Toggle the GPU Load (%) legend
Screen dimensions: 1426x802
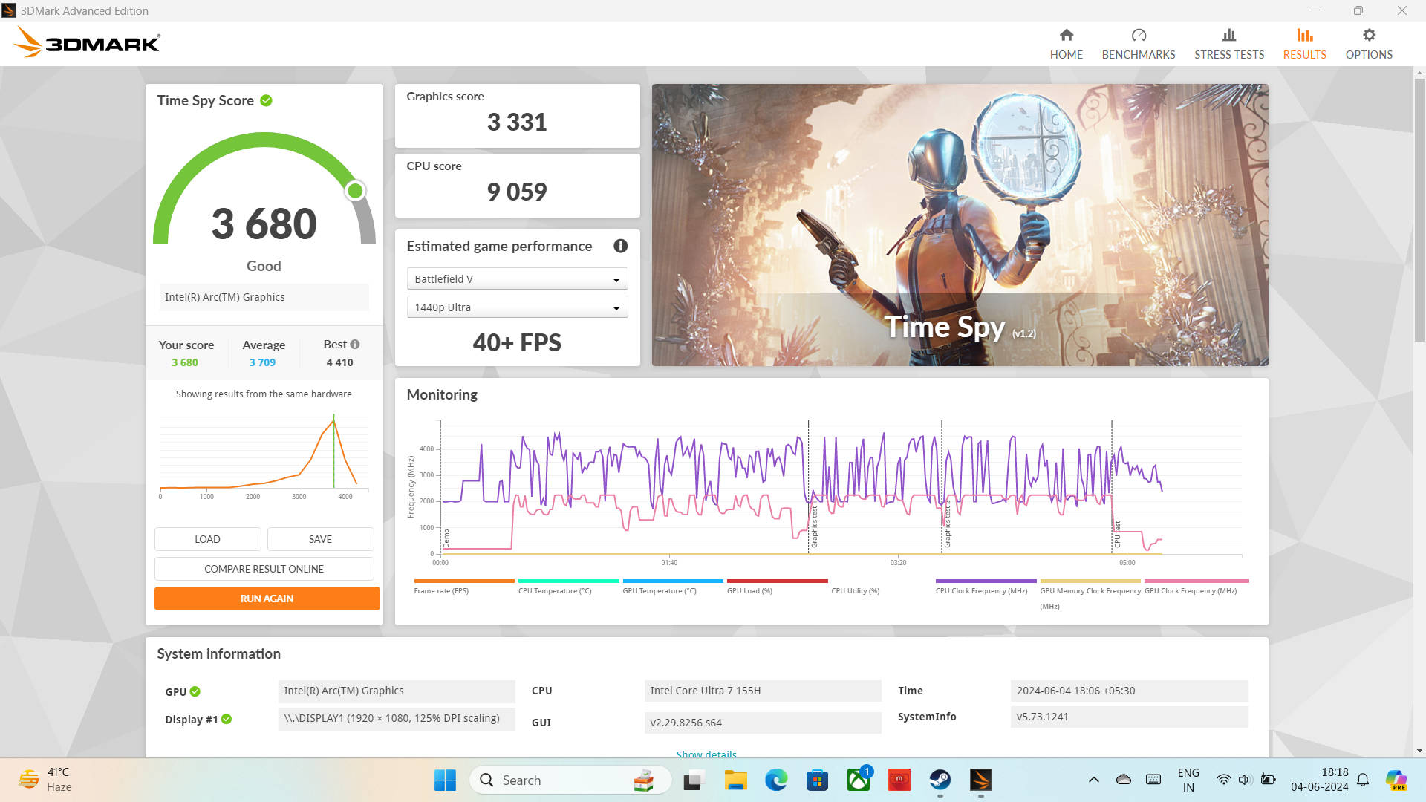(x=777, y=586)
